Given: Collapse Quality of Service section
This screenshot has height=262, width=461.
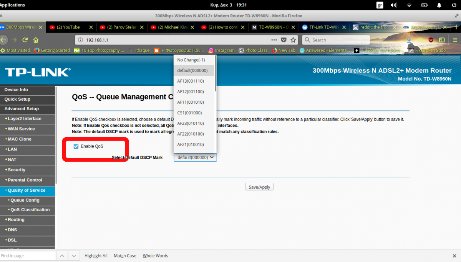Looking at the screenshot, I should tap(27, 191).
